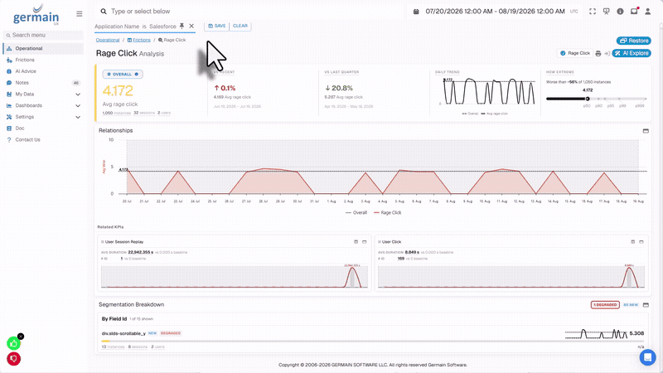Open table view for User Click card

[633, 242]
